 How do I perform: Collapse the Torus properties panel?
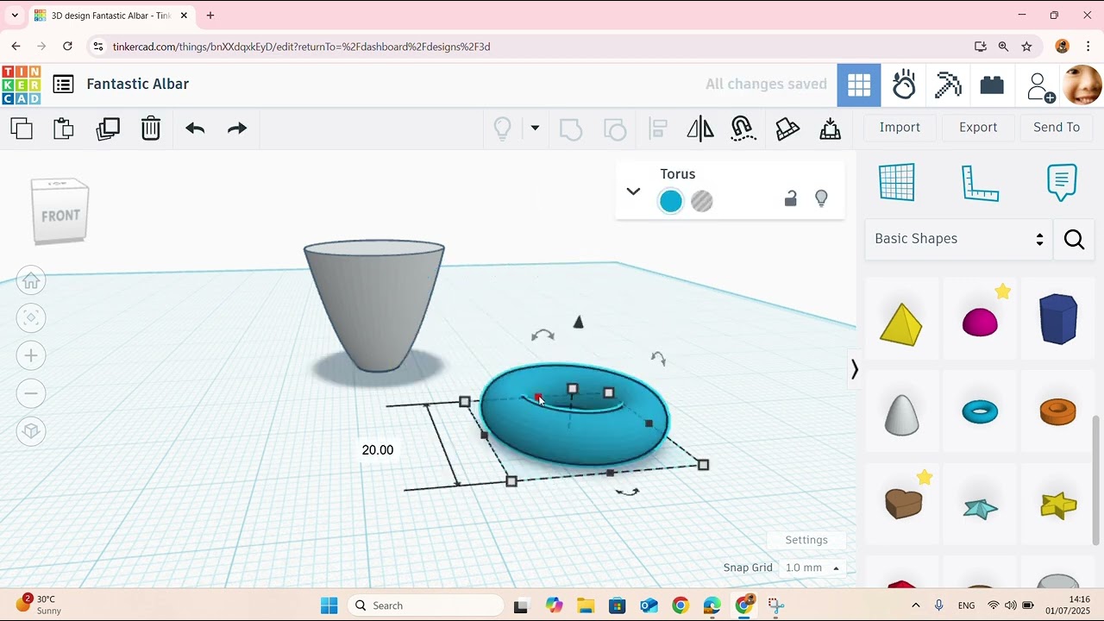tap(633, 191)
